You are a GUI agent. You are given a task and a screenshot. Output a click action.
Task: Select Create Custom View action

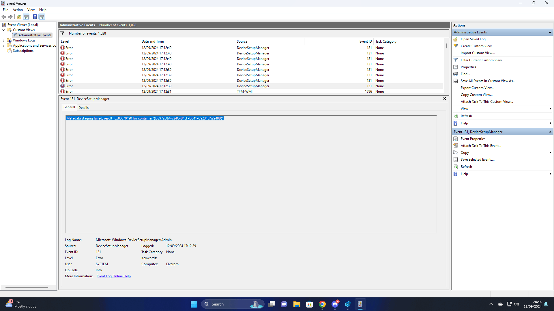pyautogui.click(x=477, y=46)
